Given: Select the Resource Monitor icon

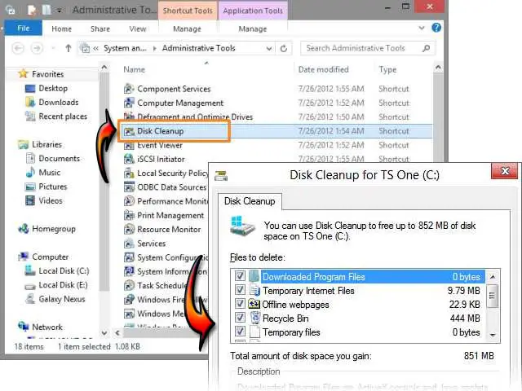Looking at the screenshot, I should tap(129, 230).
